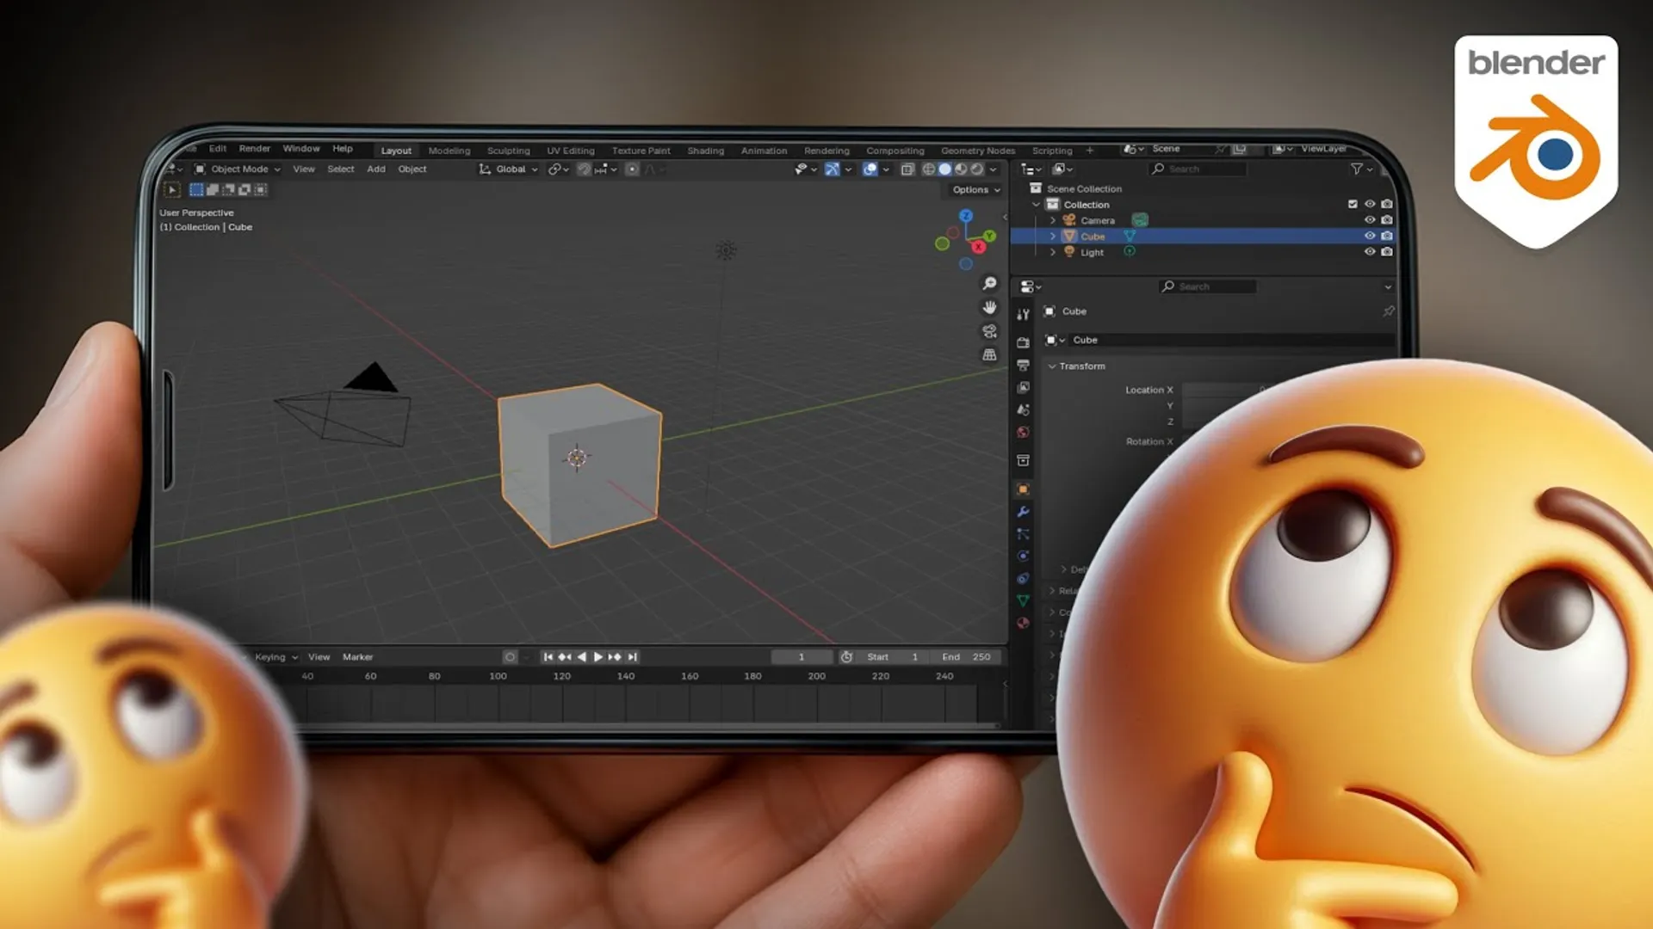Expand the Light tree item
The height and width of the screenshot is (929, 1653).
click(1052, 252)
